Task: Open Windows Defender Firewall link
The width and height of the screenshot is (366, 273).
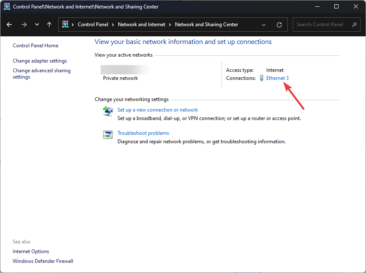Action: (x=43, y=261)
